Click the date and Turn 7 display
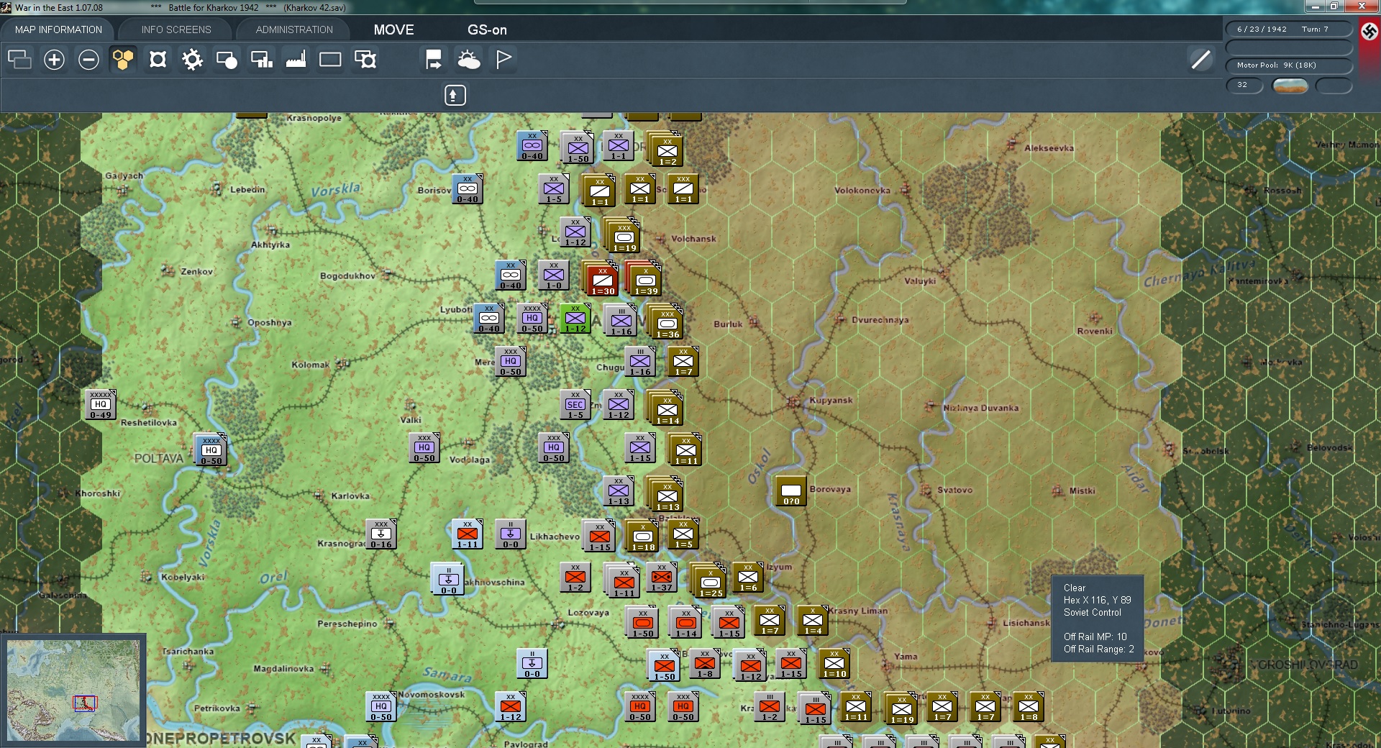Viewport: 1381px width, 748px height. 1289,29
